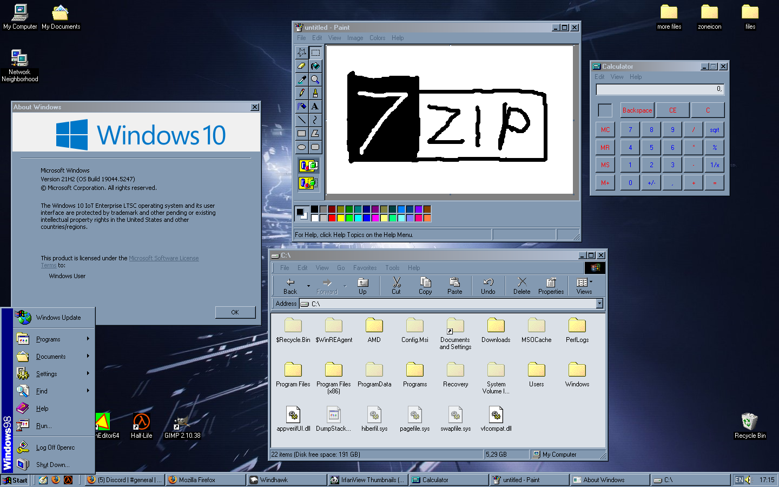The image size is (779, 487).
Task: Pick the bright red color swatch
Action: coord(332,218)
